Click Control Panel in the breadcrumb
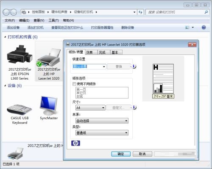Image resolution: width=212 pixels, height=169 pixels. pyautogui.click(x=38, y=12)
